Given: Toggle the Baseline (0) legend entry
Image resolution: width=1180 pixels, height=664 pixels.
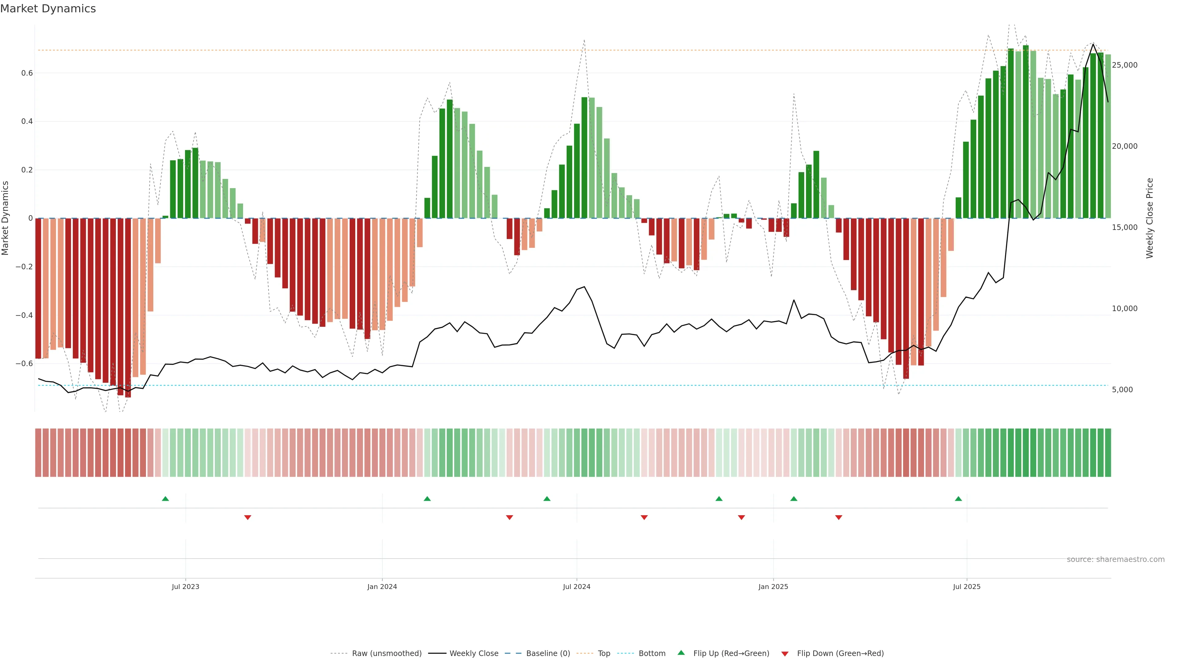Looking at the screenshot, I should [548, 654].
